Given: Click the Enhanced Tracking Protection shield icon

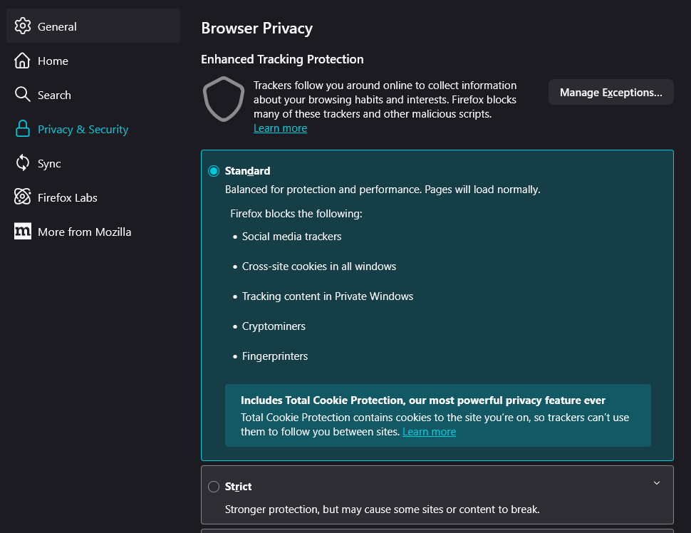Looking at the screenshot, I should pyautogui.click(x=223, y=99).
